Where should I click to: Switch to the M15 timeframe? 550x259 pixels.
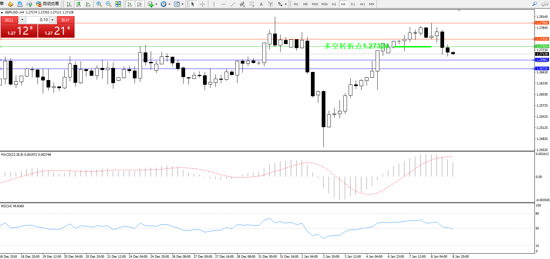point(315,4)
